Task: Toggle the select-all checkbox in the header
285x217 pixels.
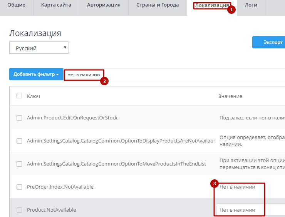Action: (19, 96)
